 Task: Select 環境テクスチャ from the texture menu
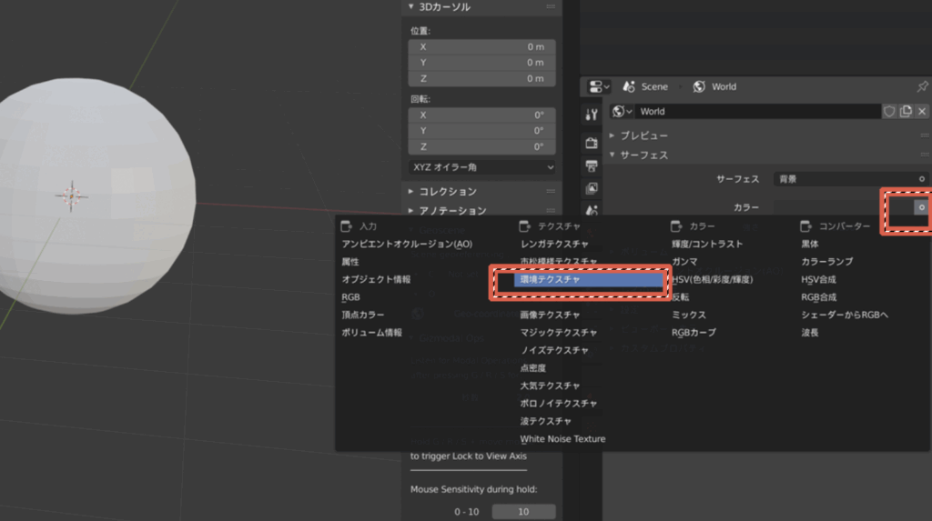click(x=576, y=280)
